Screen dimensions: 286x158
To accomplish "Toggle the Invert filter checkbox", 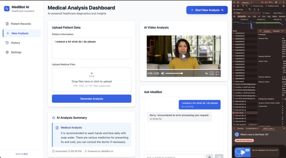I will click(x=263, y=13).
